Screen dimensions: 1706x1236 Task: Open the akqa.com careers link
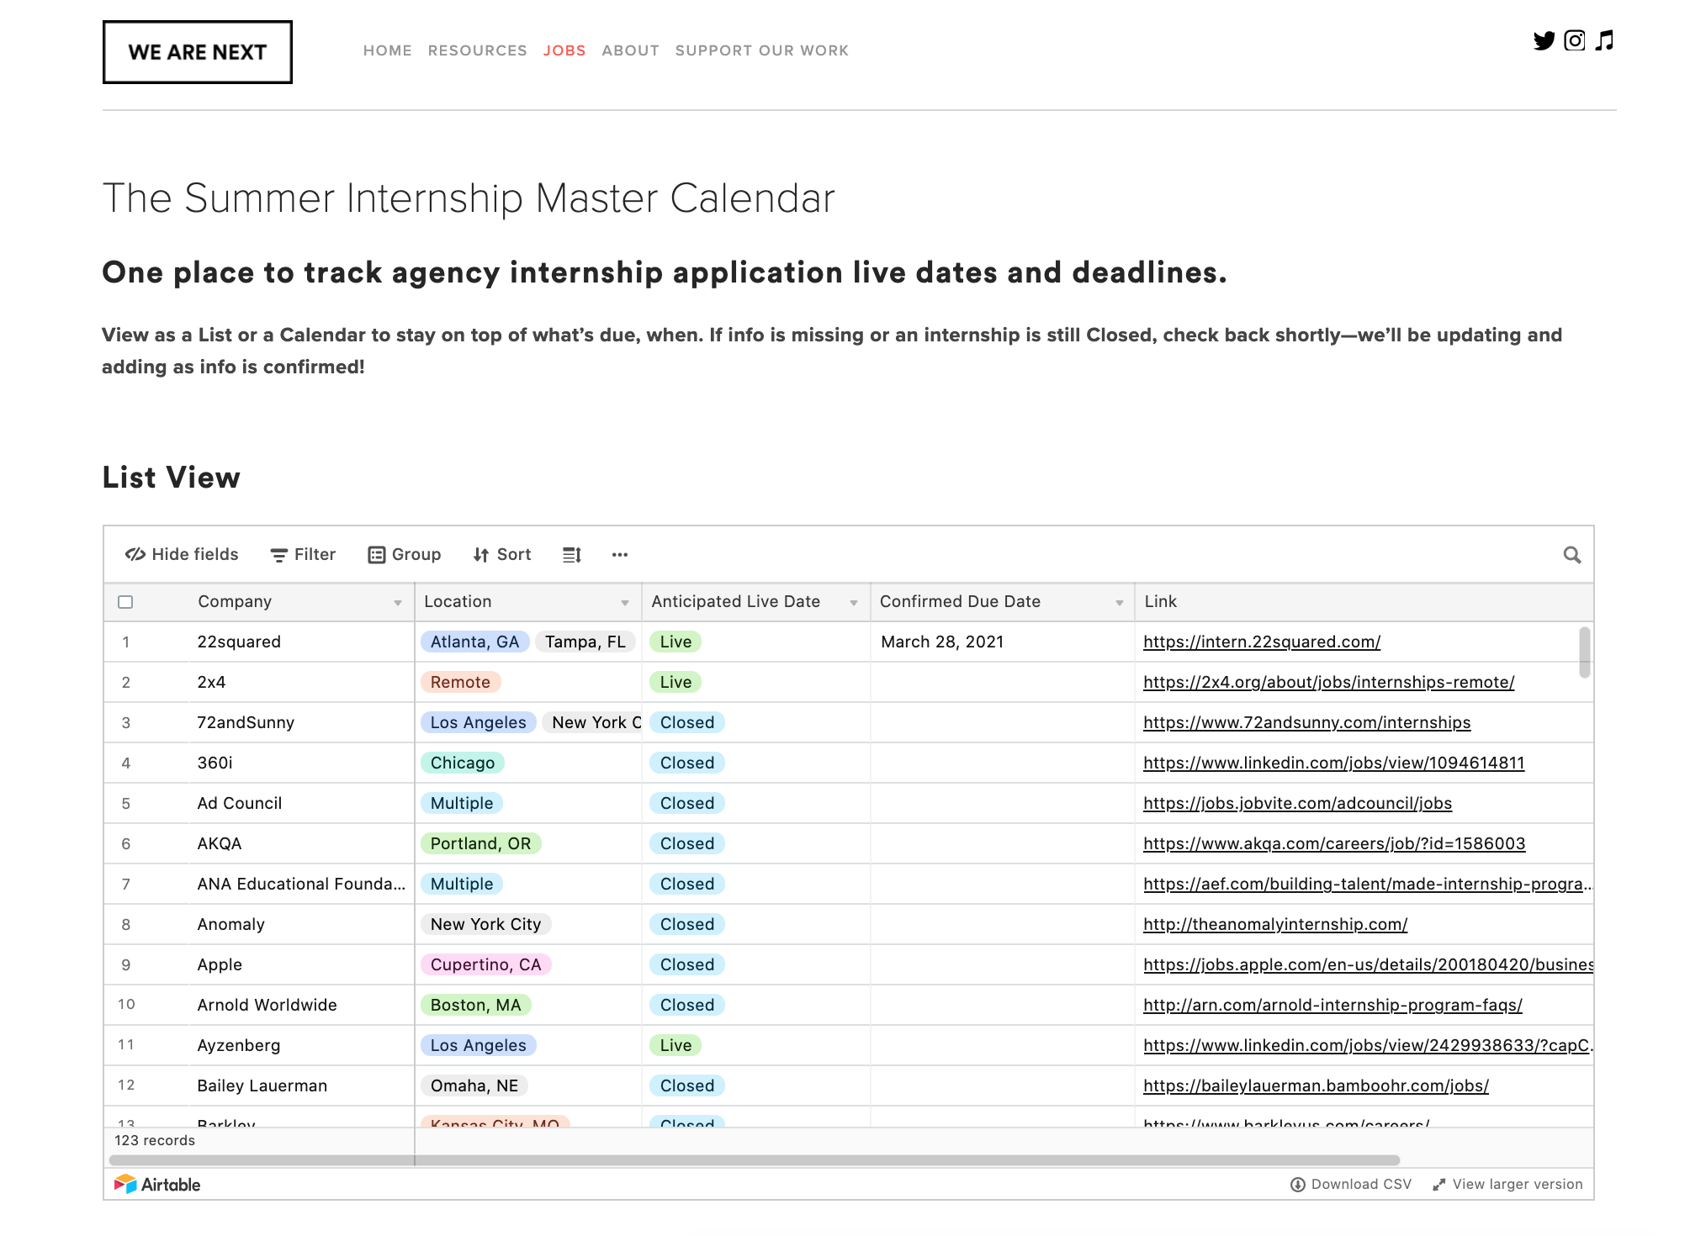coord(1334,843)
